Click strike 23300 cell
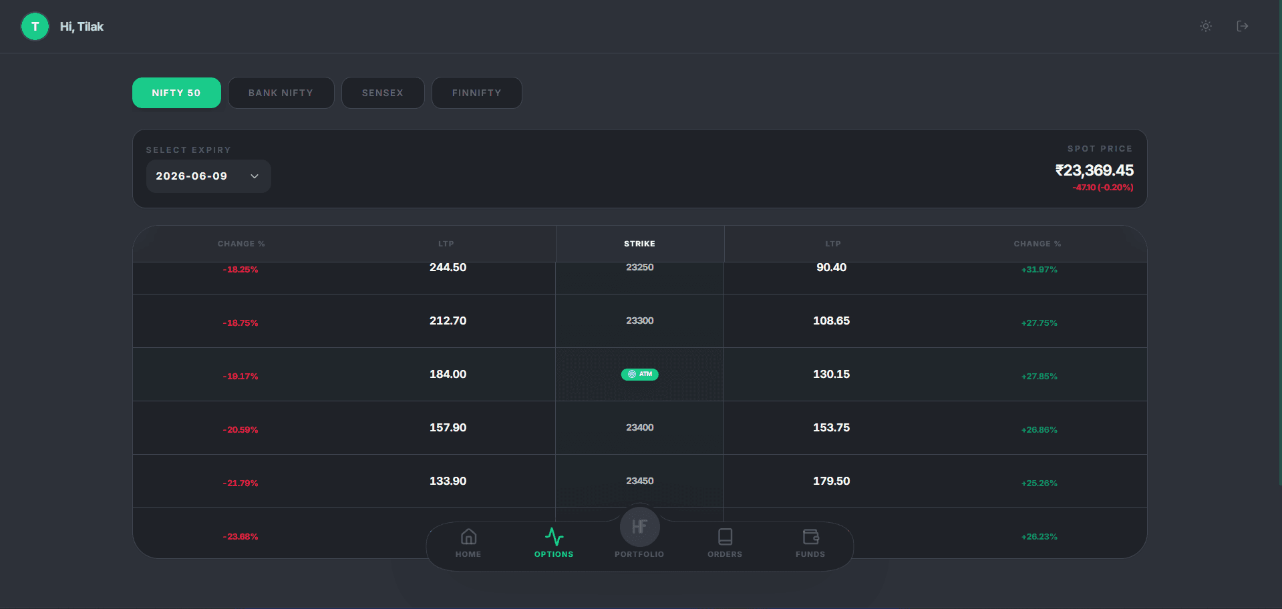Viewport: 1282px width, 609px height. coord(639,321)
